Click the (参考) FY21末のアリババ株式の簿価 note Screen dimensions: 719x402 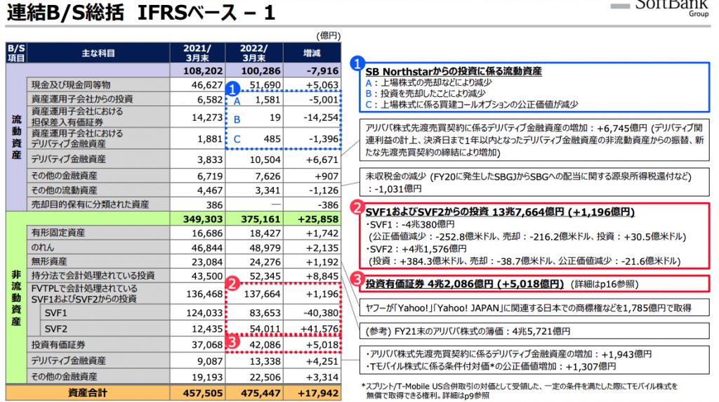pos(468,332)
